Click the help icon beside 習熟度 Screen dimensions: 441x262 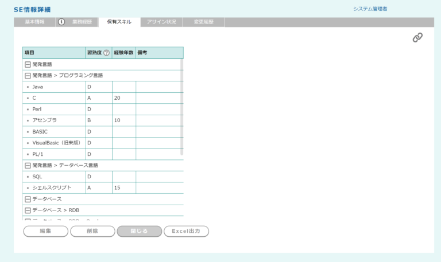[106, 53]
